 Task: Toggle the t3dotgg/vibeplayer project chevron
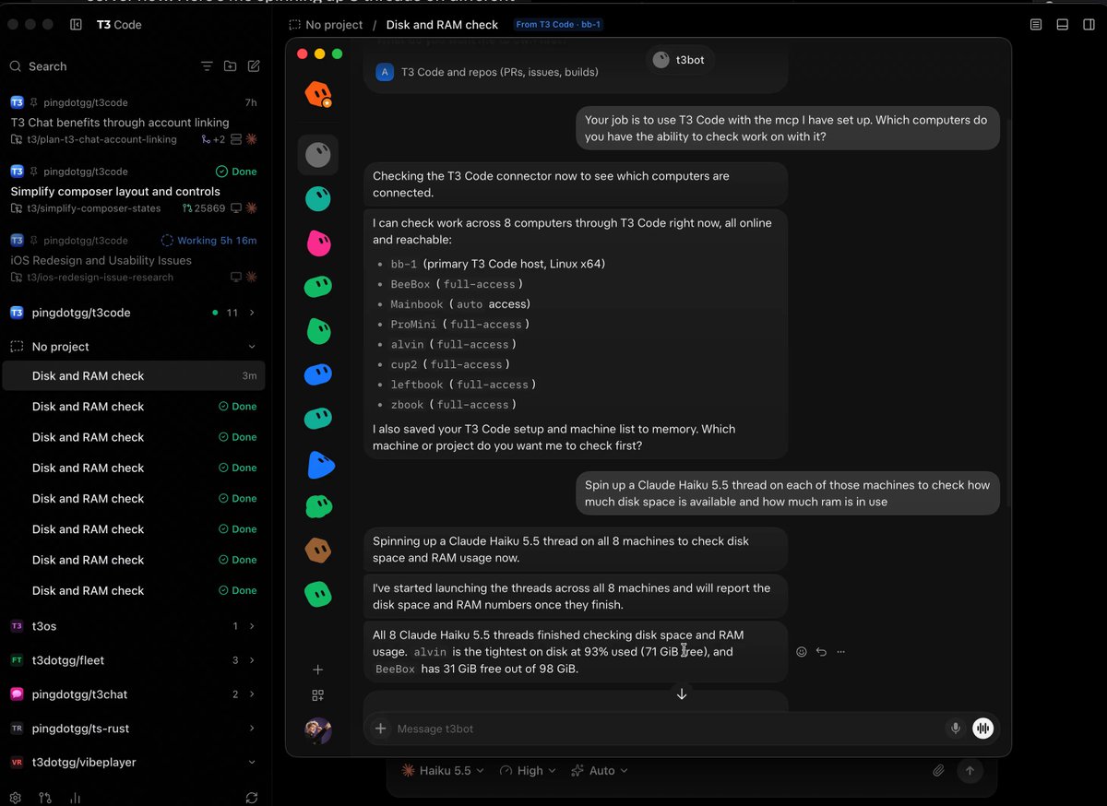tap(252, 763)
